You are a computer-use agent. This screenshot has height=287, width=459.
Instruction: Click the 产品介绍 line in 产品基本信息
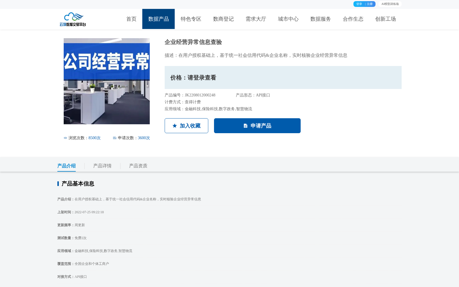(x=129, y=199)
